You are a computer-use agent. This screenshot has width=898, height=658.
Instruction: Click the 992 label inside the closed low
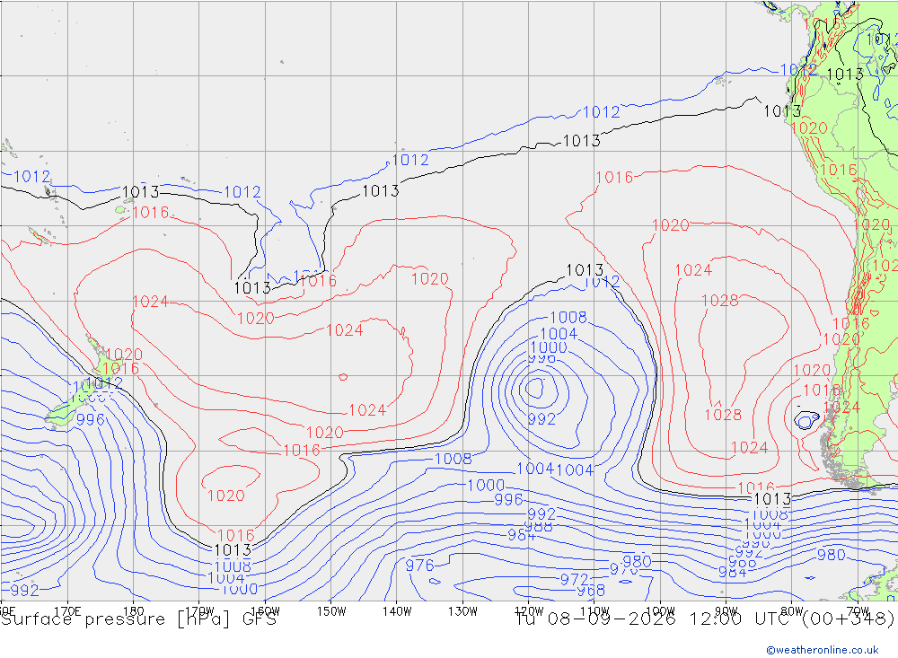[x=541, y=419]
